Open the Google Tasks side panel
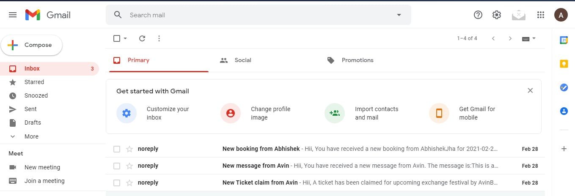Screen dimensions: 575x196 click(x=564, y=87)
